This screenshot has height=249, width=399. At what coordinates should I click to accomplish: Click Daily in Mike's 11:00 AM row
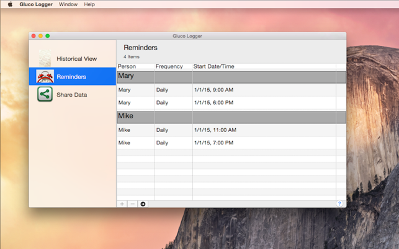(x=162, y=130)
